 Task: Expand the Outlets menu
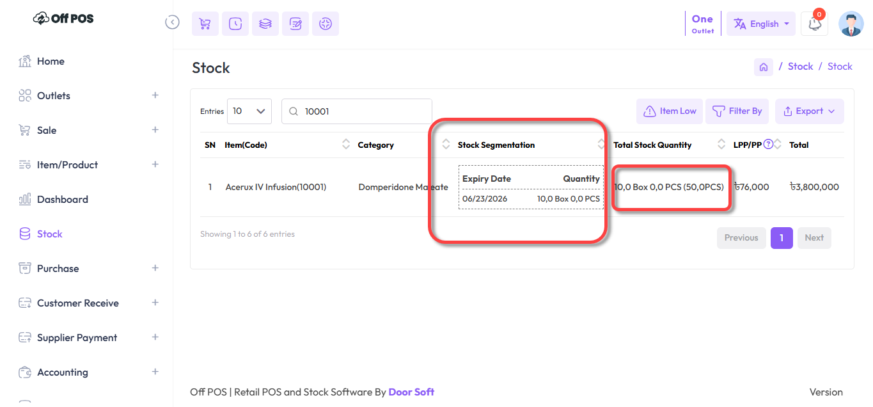point(155,95)
